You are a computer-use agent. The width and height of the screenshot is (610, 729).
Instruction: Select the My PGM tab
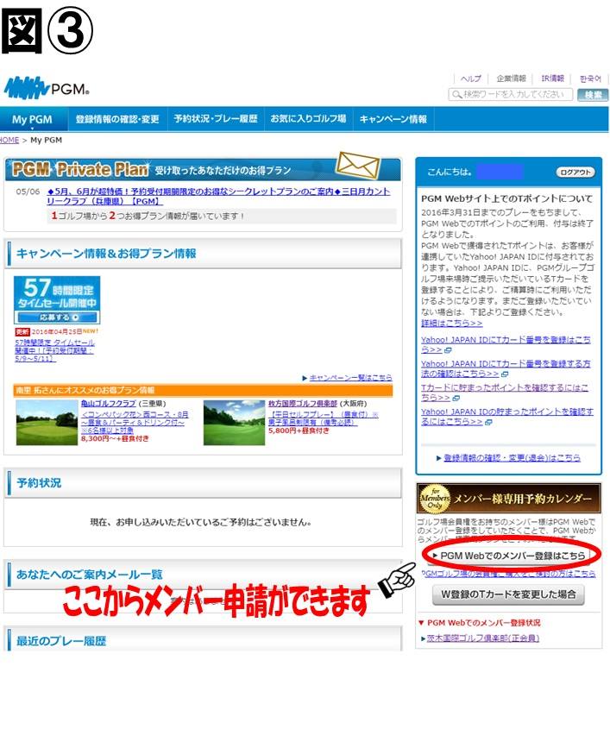pyautogui.click(x=33, y=119)
